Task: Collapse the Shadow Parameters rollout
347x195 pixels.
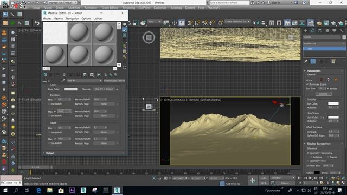Action: [318, 144]
